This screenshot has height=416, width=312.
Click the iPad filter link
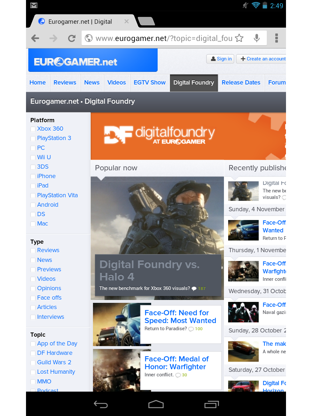pyautogui.click(x=43, y=186)
